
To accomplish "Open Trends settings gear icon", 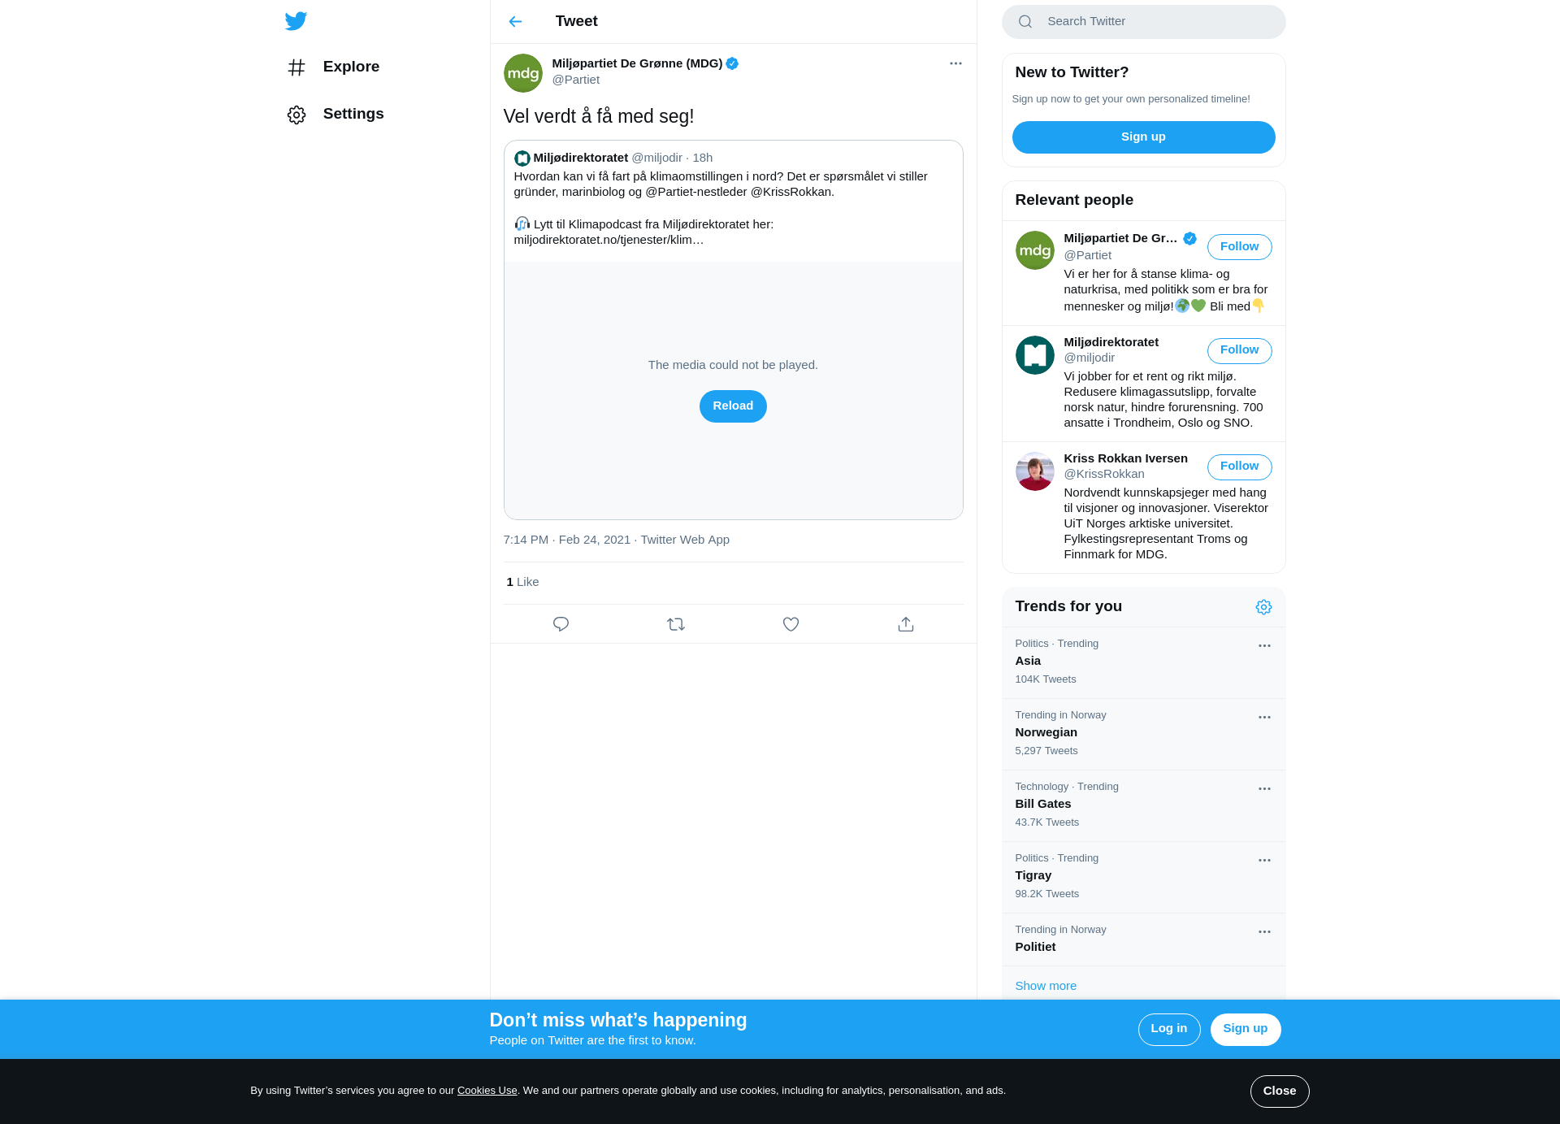I will click(x=1263, y=607).
